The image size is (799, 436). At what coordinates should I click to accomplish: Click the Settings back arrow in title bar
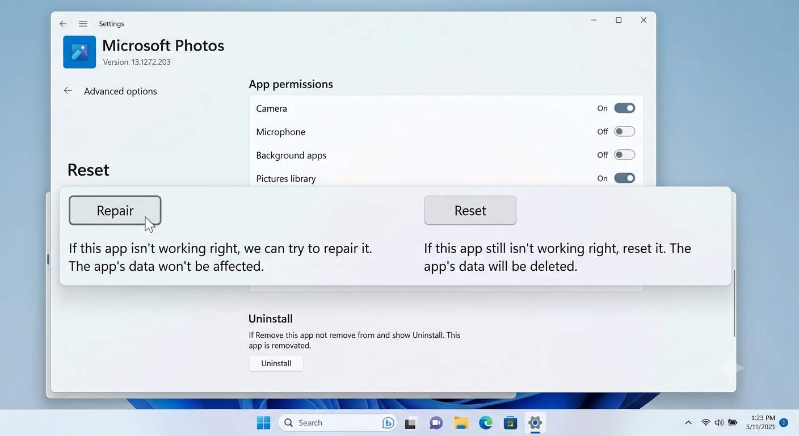(63, 24)
